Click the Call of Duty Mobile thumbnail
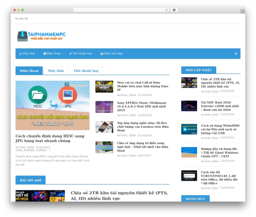The height and width of the screenshot is (217, 256). click(104, 87)
